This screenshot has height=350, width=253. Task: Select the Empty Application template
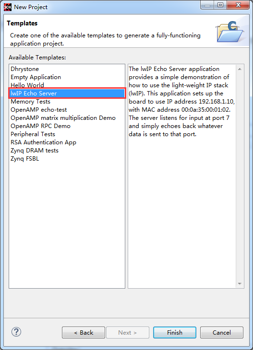(67, 77)
